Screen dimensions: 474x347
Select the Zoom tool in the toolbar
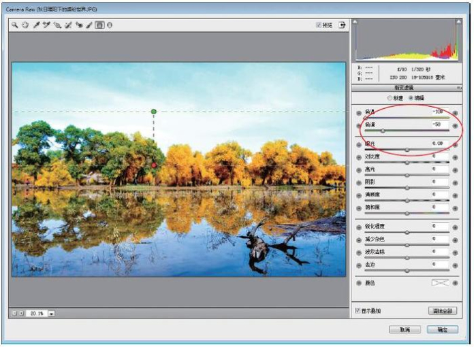click(x=14, y=25)
